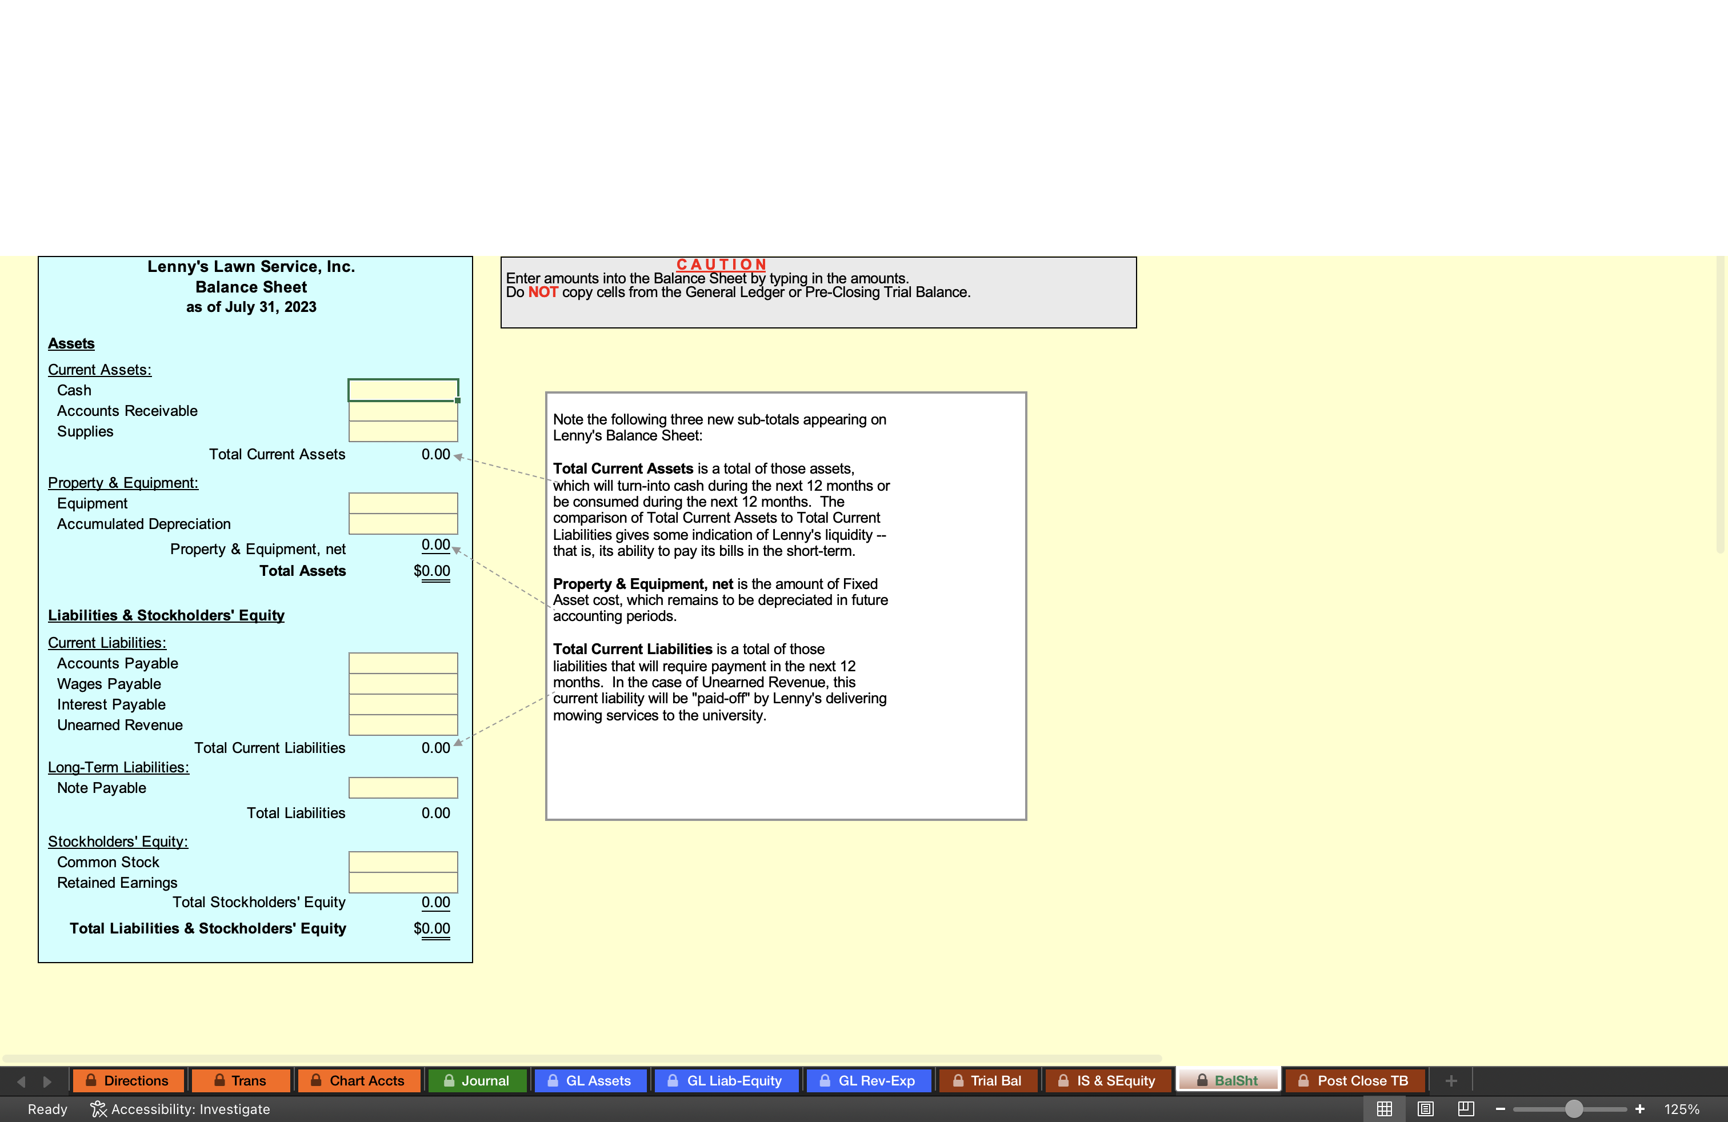Click the zoom in plus icon
The height and width of the screenshot is (1122, 1728).
pyautogui.click(x=1639, y=1109)
